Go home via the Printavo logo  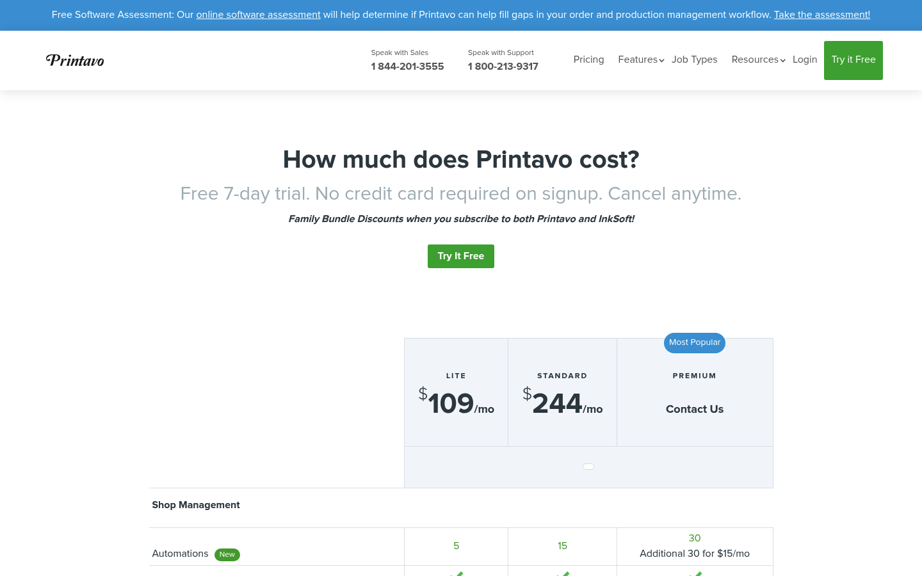coord(75,60)
